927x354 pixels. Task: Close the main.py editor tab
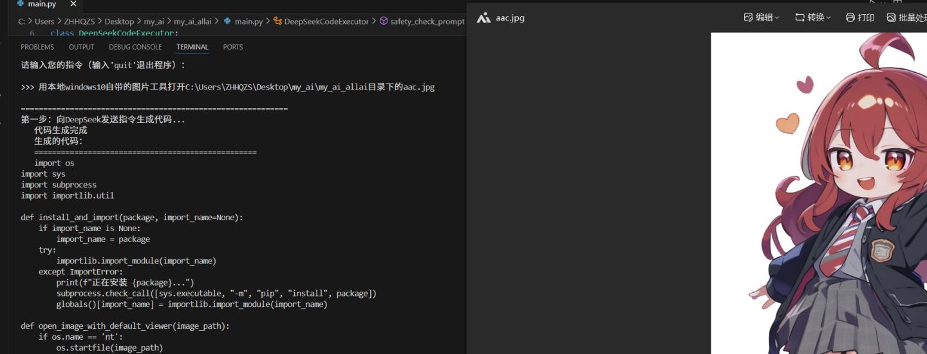click(74, 4)
